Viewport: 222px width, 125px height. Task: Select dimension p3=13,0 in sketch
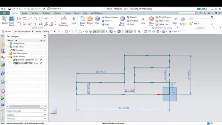point(129,90)
